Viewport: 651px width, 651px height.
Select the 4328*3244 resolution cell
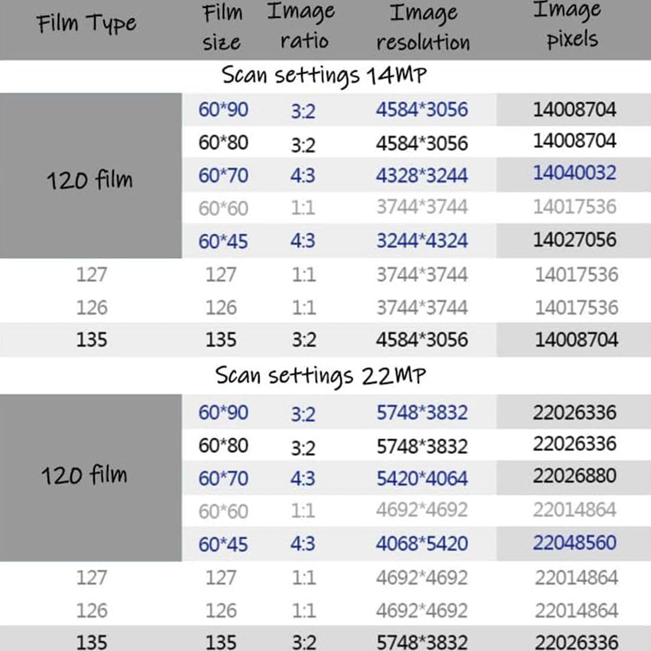[421, 176]
